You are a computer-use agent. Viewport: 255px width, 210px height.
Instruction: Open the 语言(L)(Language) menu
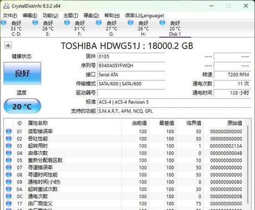pos(144,16)
